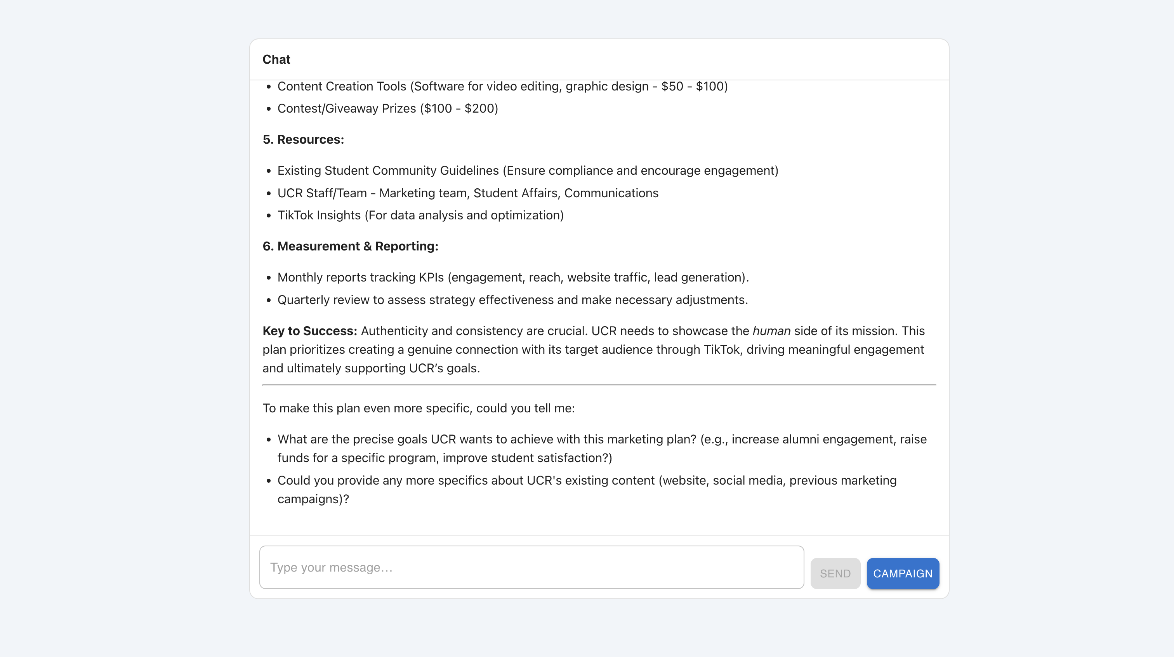Click the CAMPAIGN button
Screen dimensions: 1174x657
click(x=902, y=573)
